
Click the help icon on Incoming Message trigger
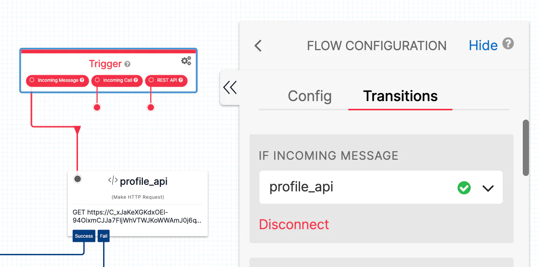pyautogui.click(x=81, y=81)
